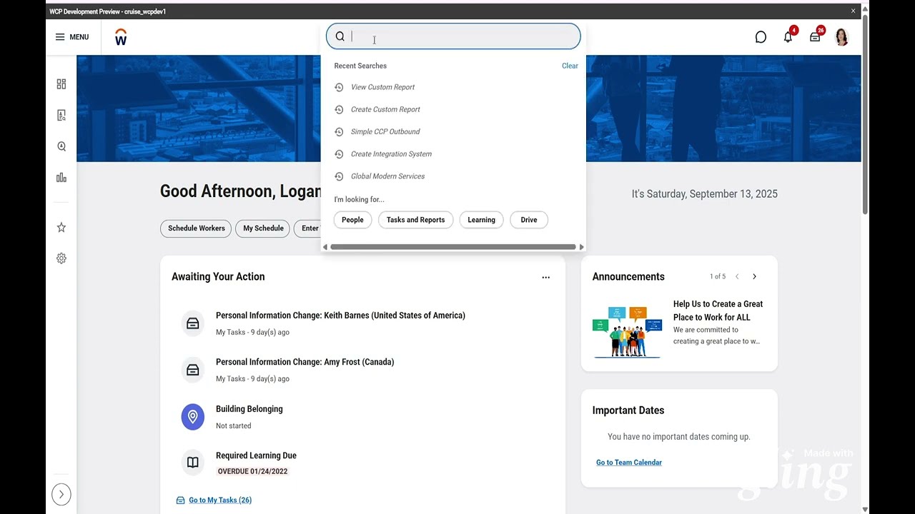
Task: Open Personal Information Change: Keith Barnes task
Action: click(x=340, y=316)
